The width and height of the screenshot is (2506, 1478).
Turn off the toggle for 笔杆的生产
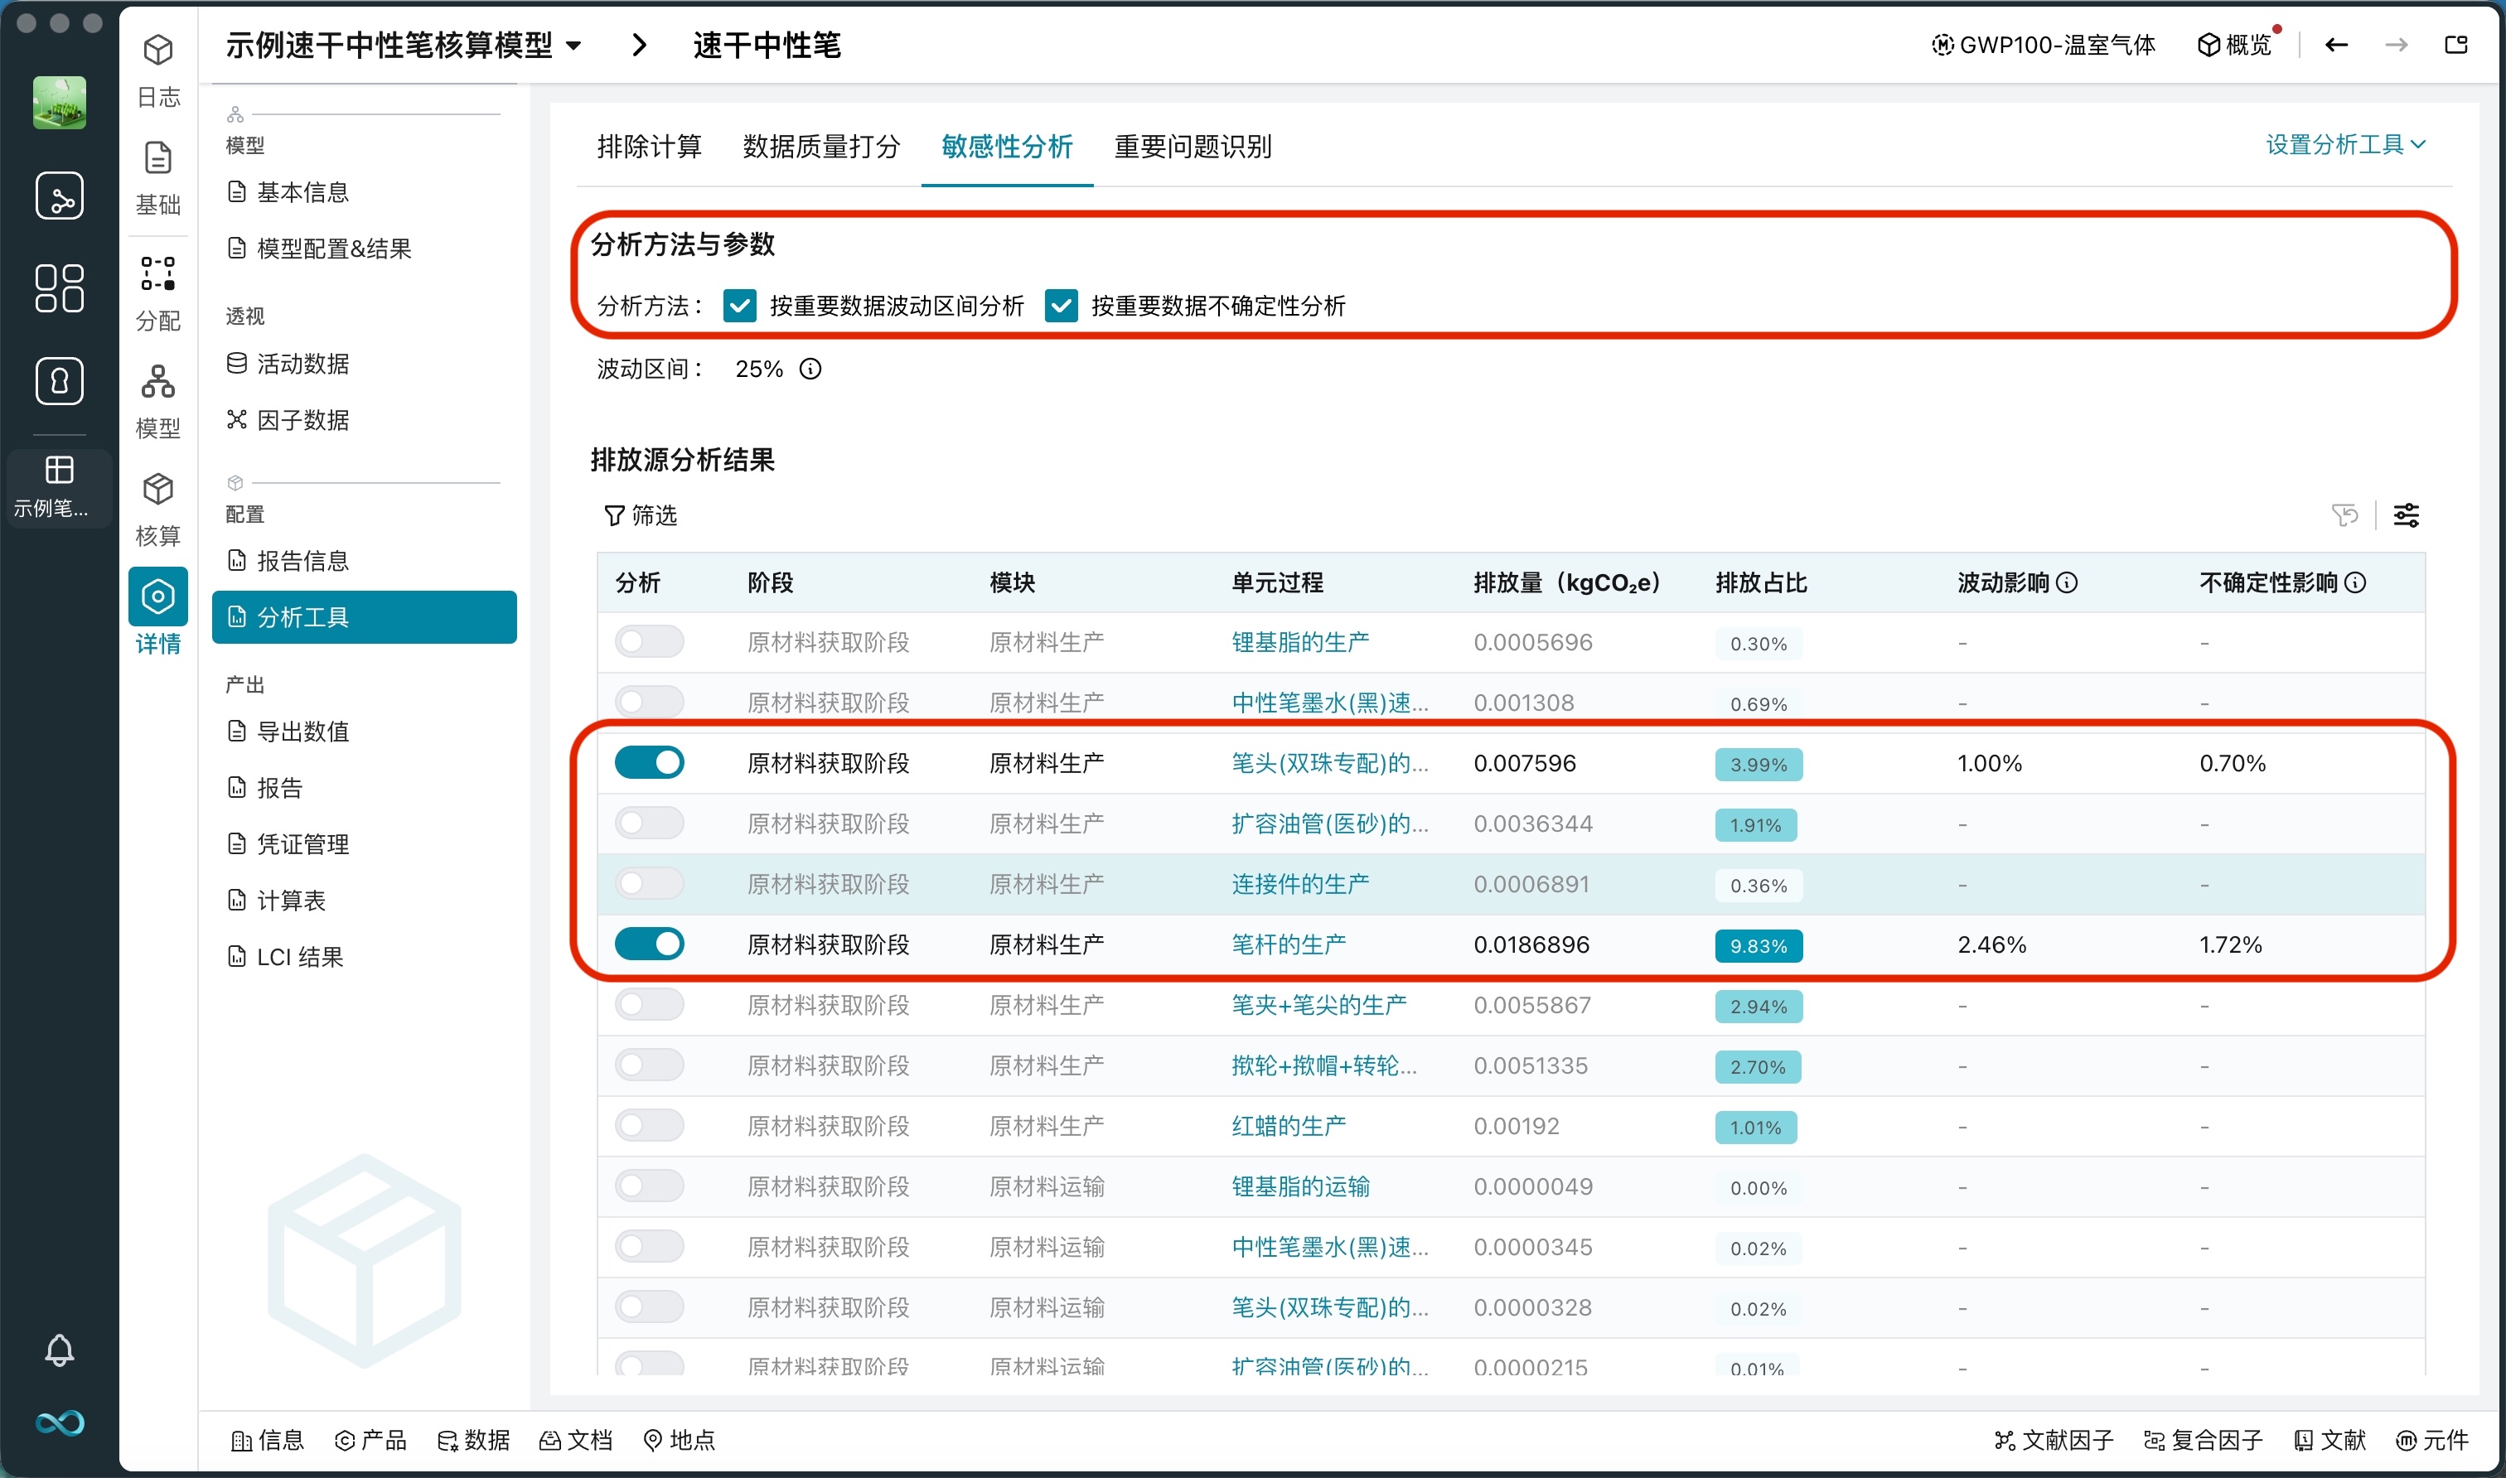[648, 943]
